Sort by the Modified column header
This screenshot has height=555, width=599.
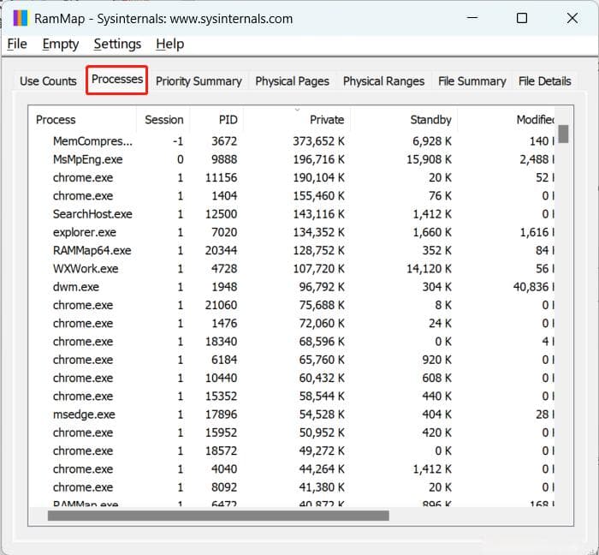[507, 120]
